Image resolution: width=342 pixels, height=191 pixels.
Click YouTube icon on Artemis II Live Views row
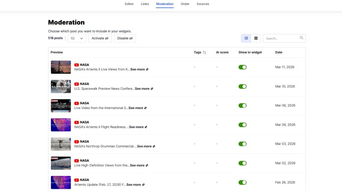[76, 65]
